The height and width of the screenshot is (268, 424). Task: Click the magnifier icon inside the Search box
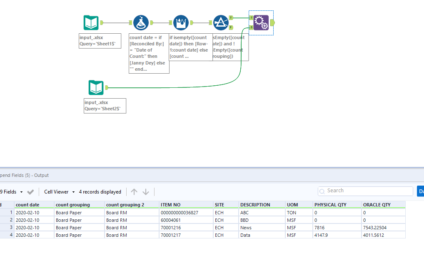tap(322, 191)
